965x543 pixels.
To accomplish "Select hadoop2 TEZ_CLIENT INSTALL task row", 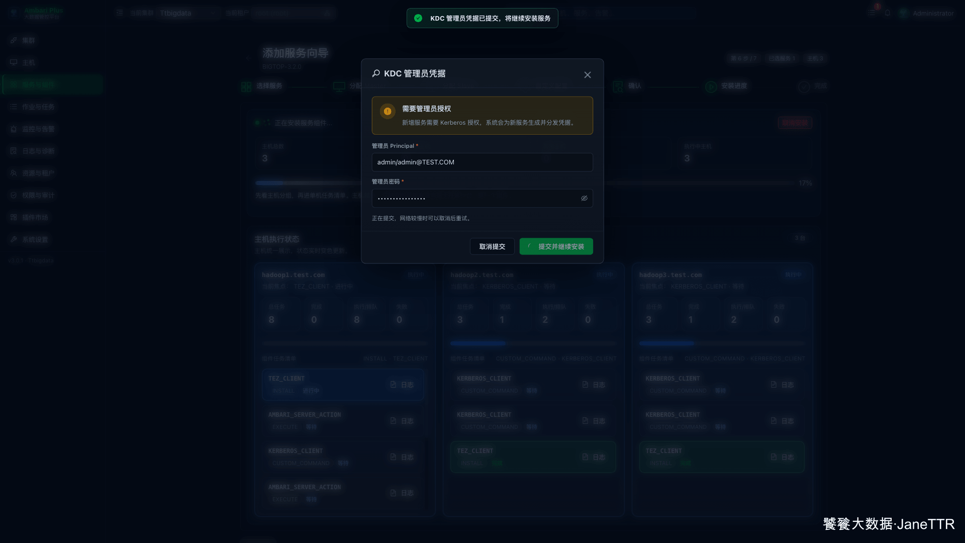I will (x=533, y=457).
